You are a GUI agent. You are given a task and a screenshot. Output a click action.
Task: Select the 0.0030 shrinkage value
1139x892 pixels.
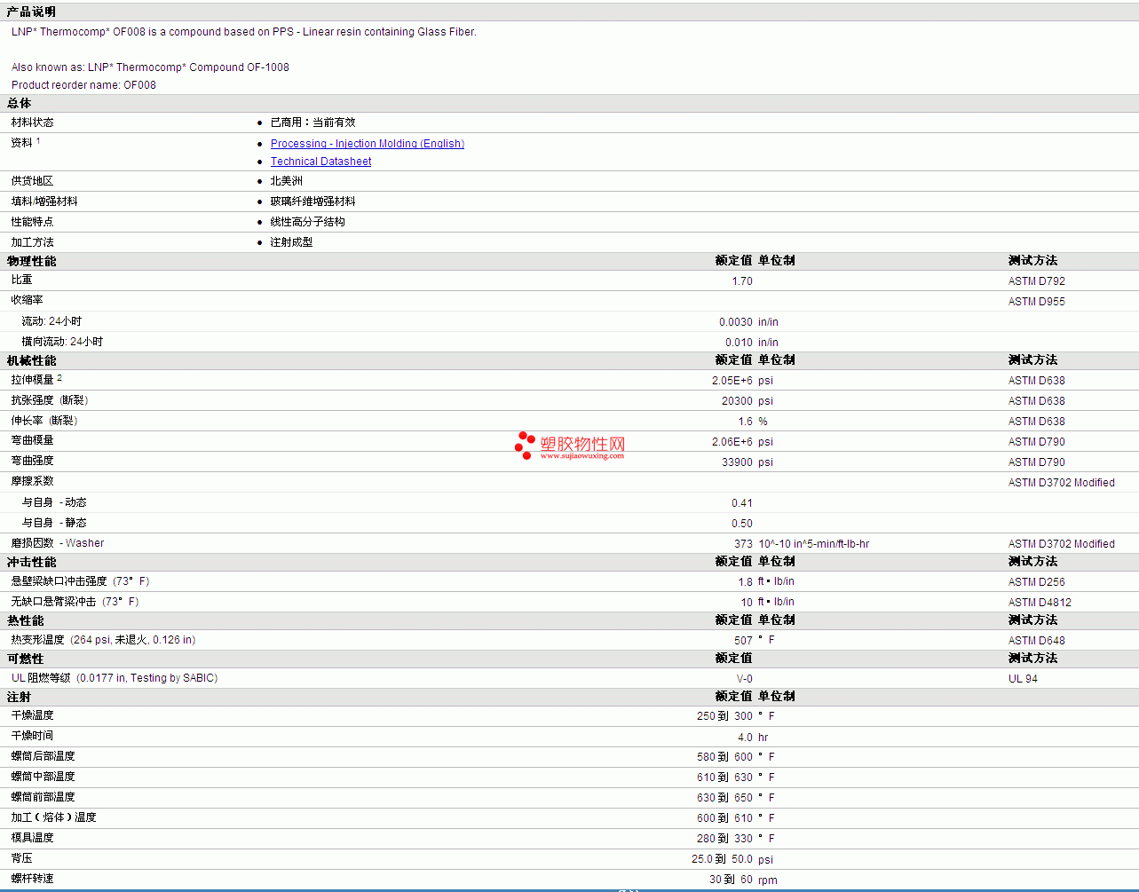pos(736,322)
